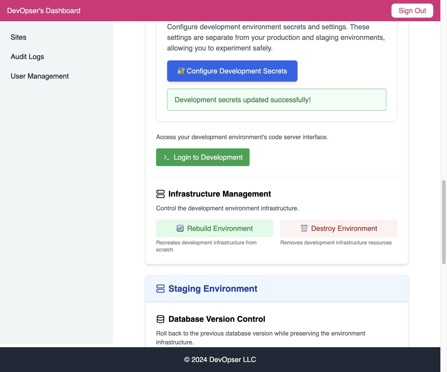Click the Infrastructure Management server icon

160,194
